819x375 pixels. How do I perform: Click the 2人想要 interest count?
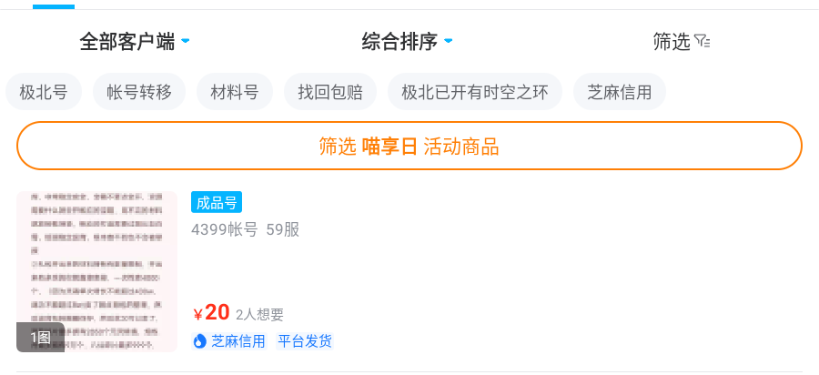[259, 315]
